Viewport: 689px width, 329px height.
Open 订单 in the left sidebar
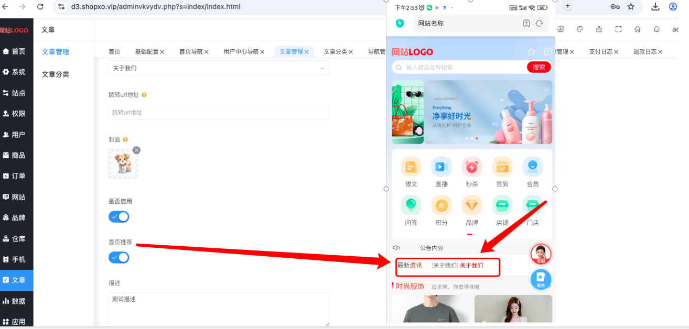point(16,176)
